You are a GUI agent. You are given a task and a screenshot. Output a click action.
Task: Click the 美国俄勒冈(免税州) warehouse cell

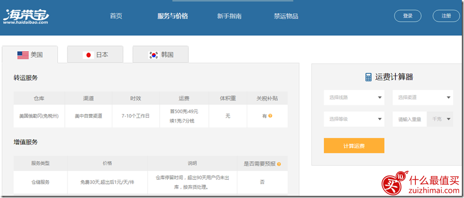pyautogui.click(x=39, y=116)
